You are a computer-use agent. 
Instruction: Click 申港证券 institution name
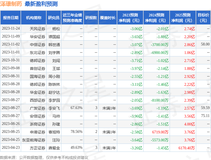point(38,132)
